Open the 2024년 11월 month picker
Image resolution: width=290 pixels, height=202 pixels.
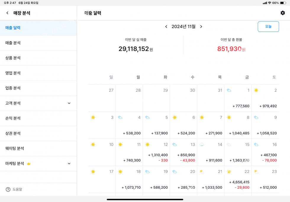tap(183, 27)
